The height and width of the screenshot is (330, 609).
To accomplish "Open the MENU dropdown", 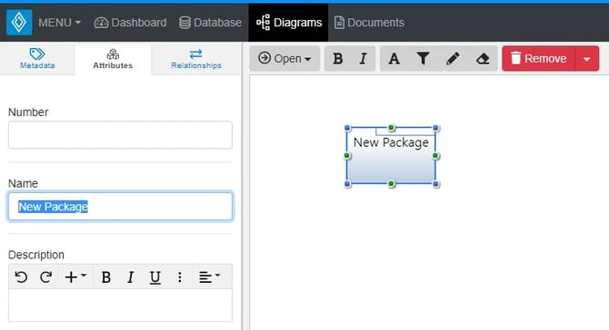I will (59, 23).
